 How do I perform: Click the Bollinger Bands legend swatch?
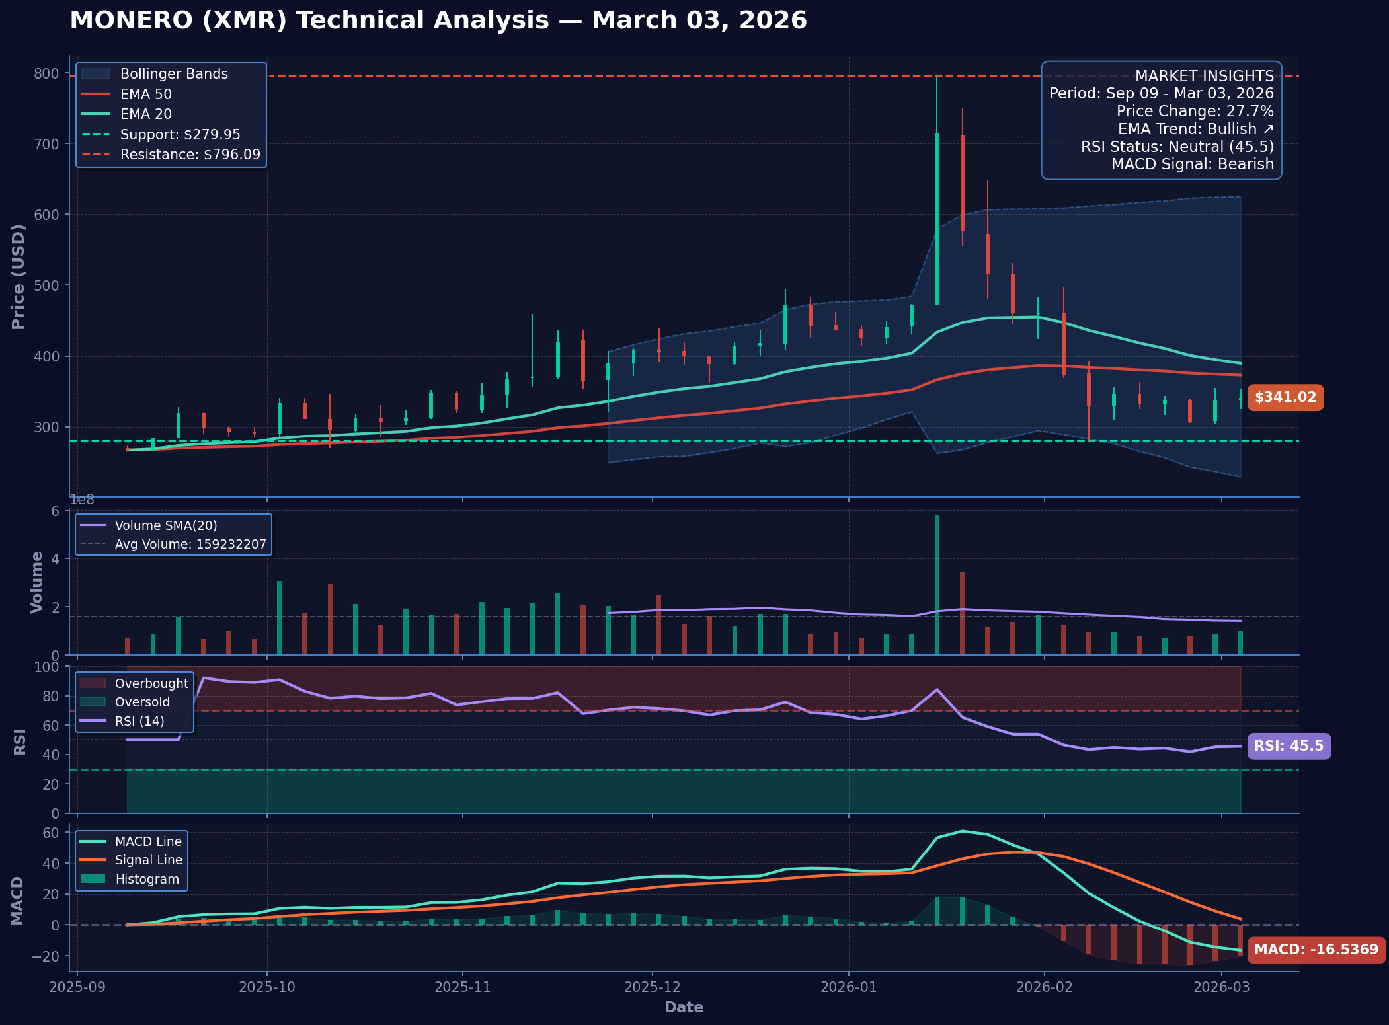pos(95,74)
